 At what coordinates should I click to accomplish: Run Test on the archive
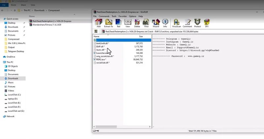tap(118, 23)
